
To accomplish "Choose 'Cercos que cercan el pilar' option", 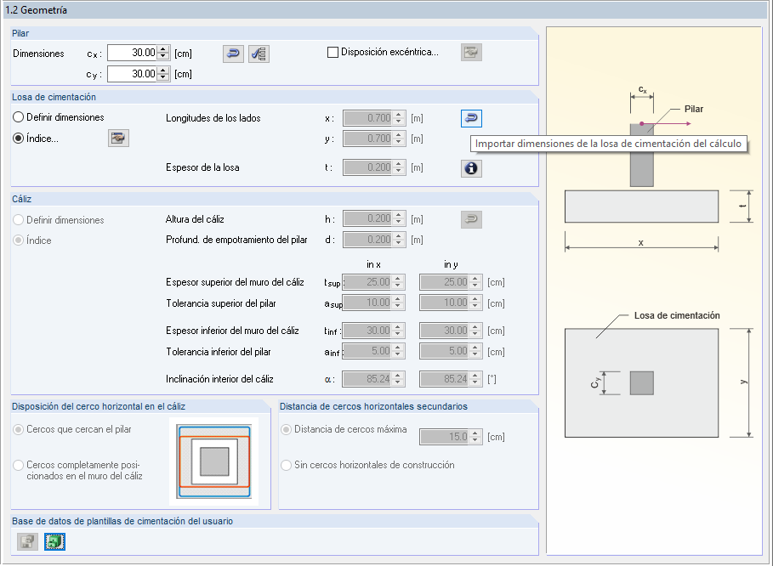I will click(x=19, y=429).
